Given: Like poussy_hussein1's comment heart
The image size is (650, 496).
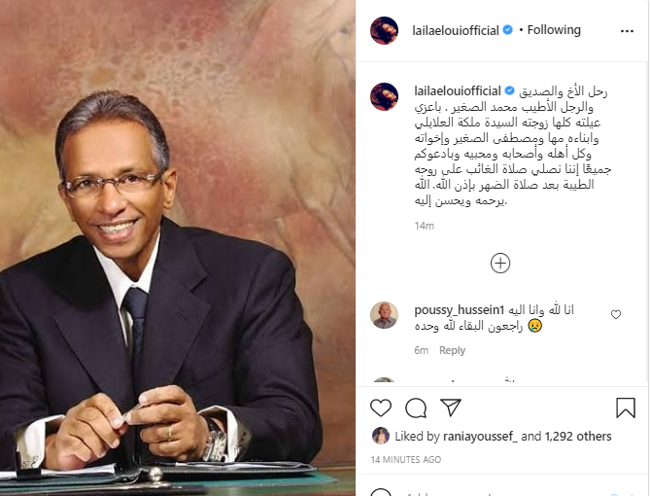Looking at the screenshot, I should click(616, 314).
